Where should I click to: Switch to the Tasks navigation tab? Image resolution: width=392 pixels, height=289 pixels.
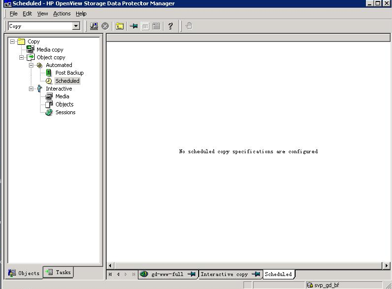point(58,272)
